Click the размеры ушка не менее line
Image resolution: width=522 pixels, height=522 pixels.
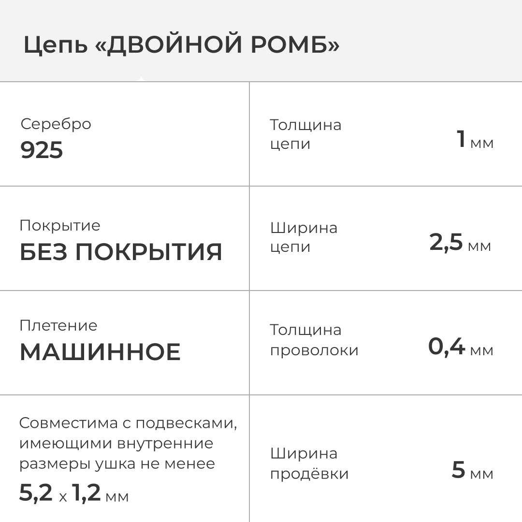(x=117, y=464)
